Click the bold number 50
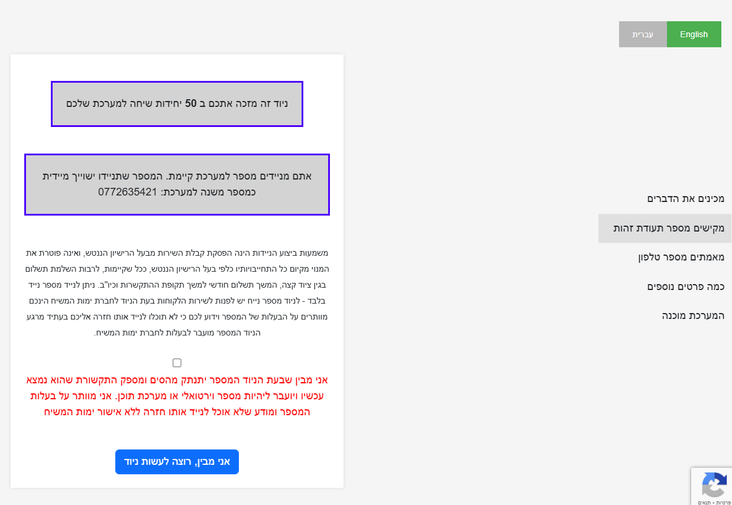732x505 pixels. click(191, 103)
